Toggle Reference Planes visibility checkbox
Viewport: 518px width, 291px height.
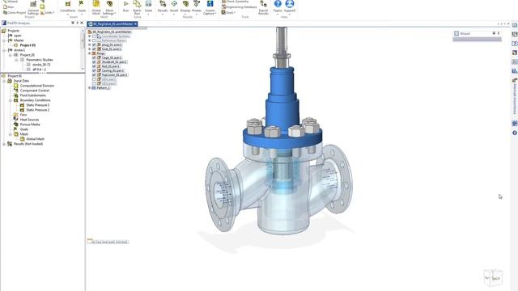(94, 40)
